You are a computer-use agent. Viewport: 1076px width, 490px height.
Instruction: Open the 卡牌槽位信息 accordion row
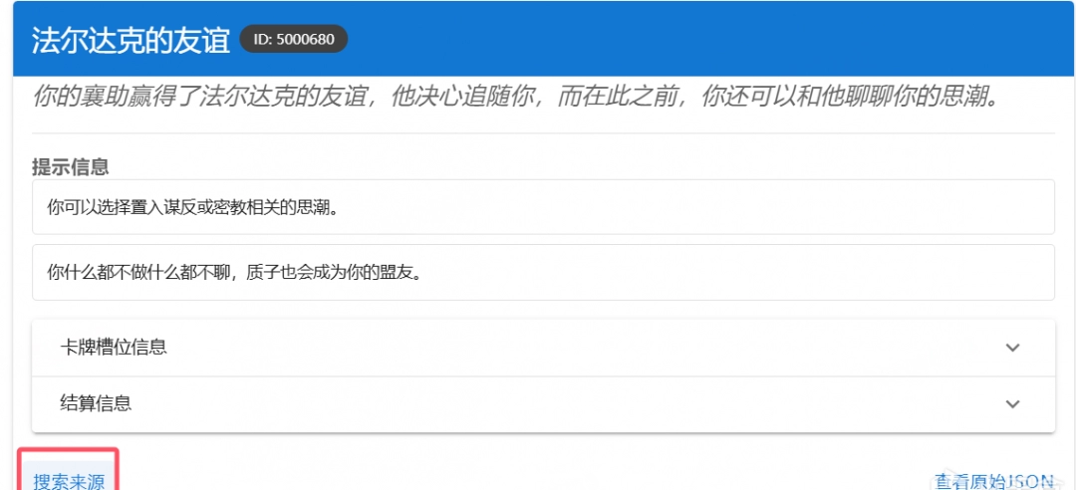(543, 348)
